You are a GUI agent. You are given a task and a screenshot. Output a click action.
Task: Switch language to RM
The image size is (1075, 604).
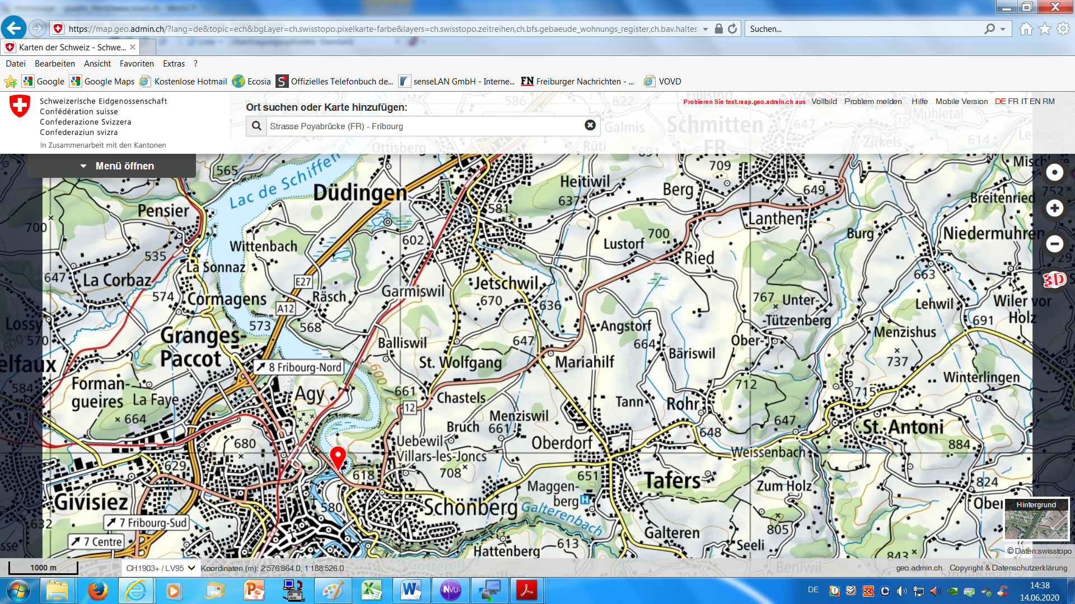1049,101
